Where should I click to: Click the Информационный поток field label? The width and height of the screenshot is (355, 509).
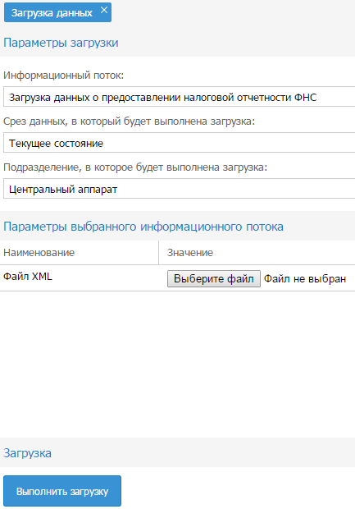[x=64, y=76]
